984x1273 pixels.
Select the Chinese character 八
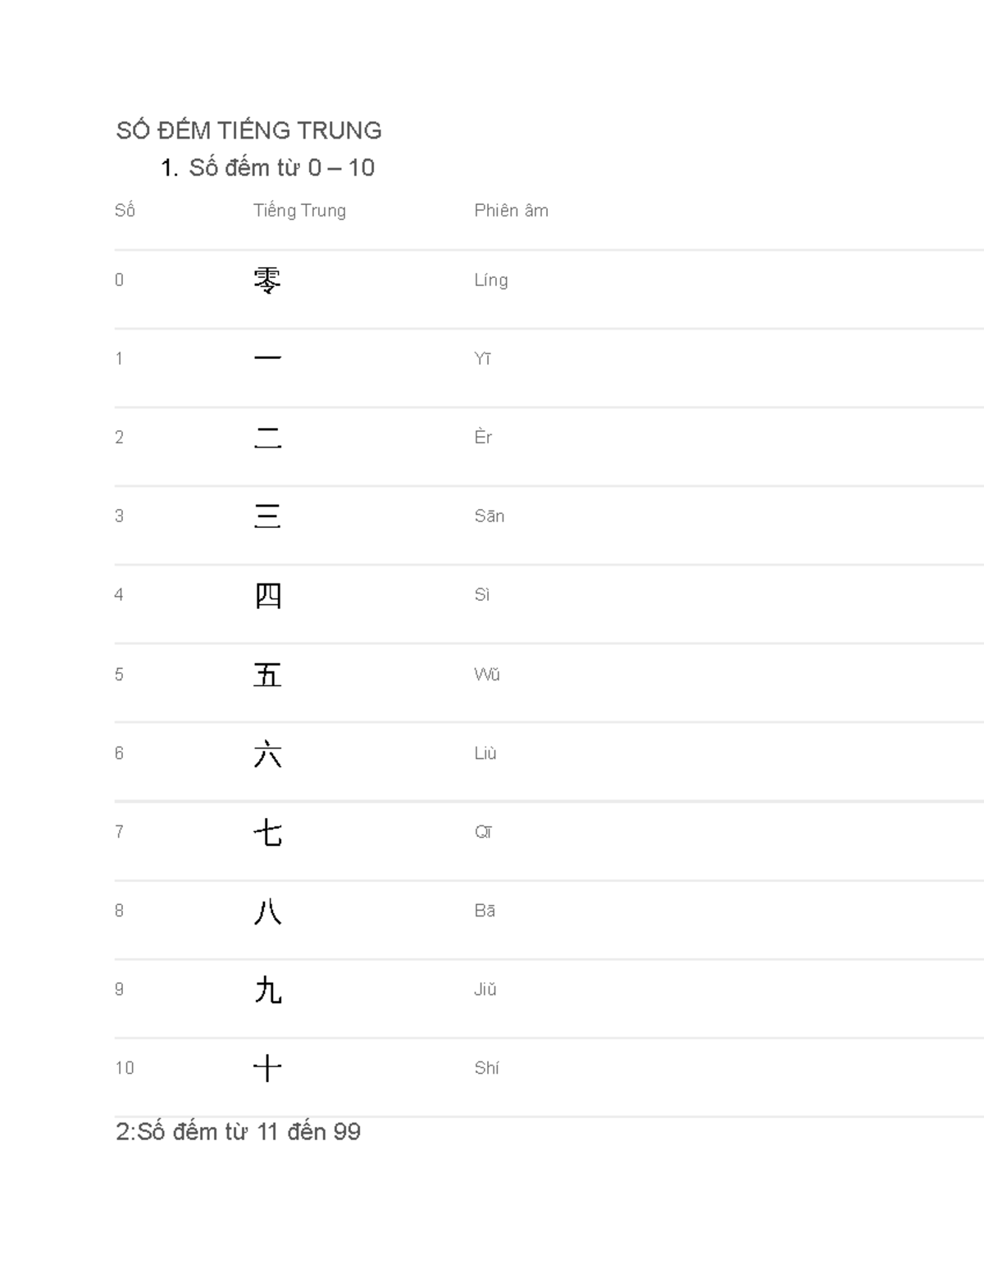pyautogui.click(x=267, y=911)
